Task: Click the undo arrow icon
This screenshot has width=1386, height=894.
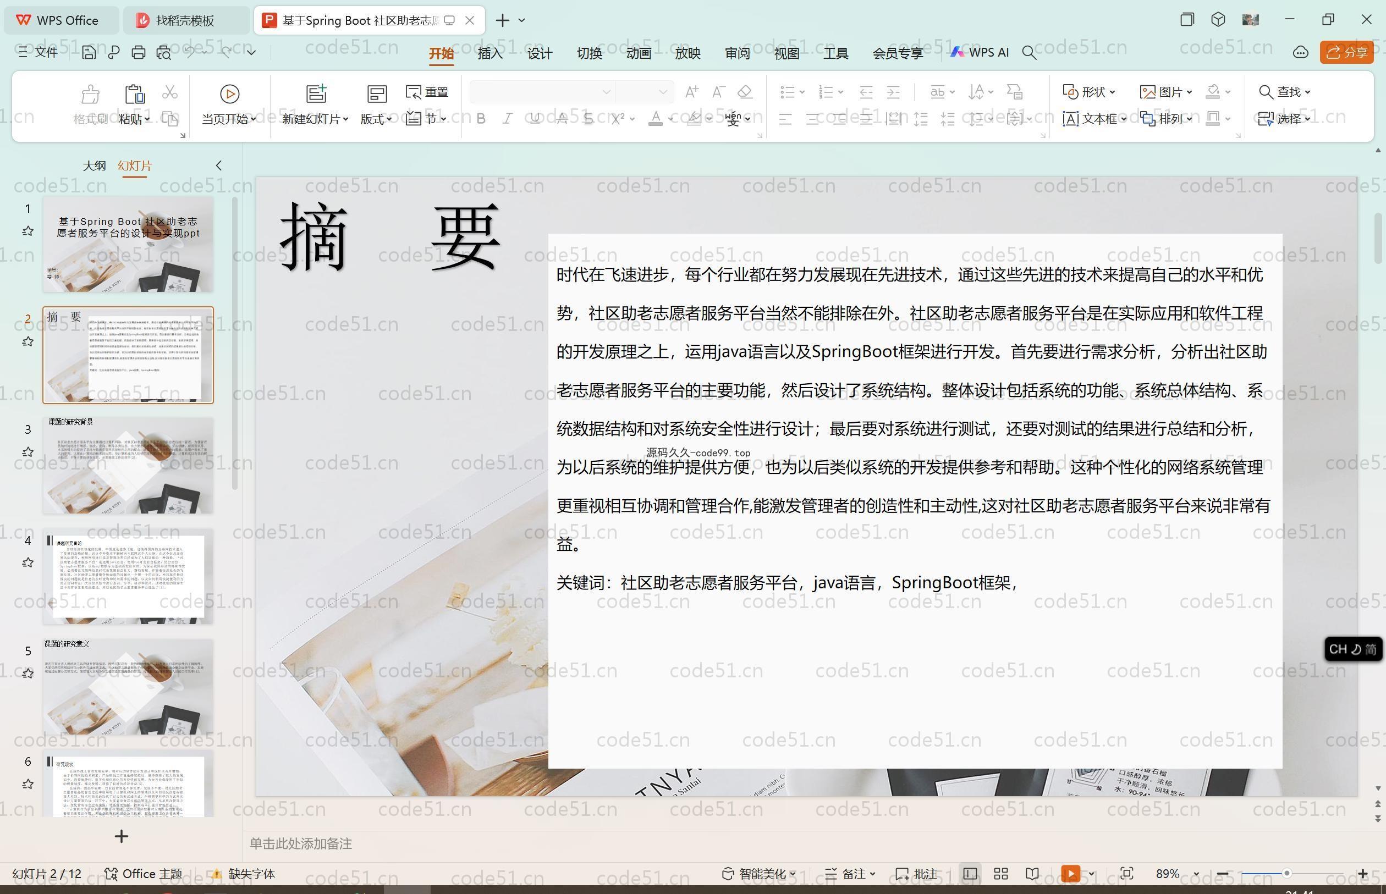Action: 189,52
